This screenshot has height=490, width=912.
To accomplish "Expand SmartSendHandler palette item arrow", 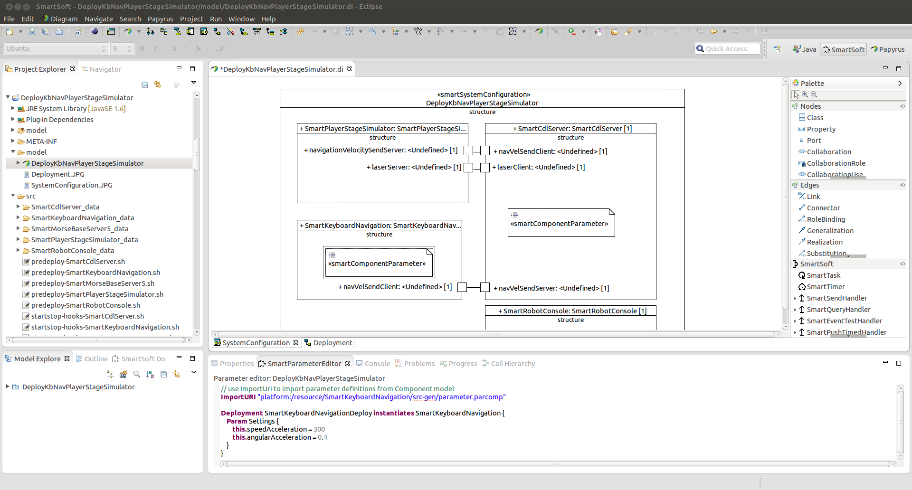I will click(x=795, y=298).
